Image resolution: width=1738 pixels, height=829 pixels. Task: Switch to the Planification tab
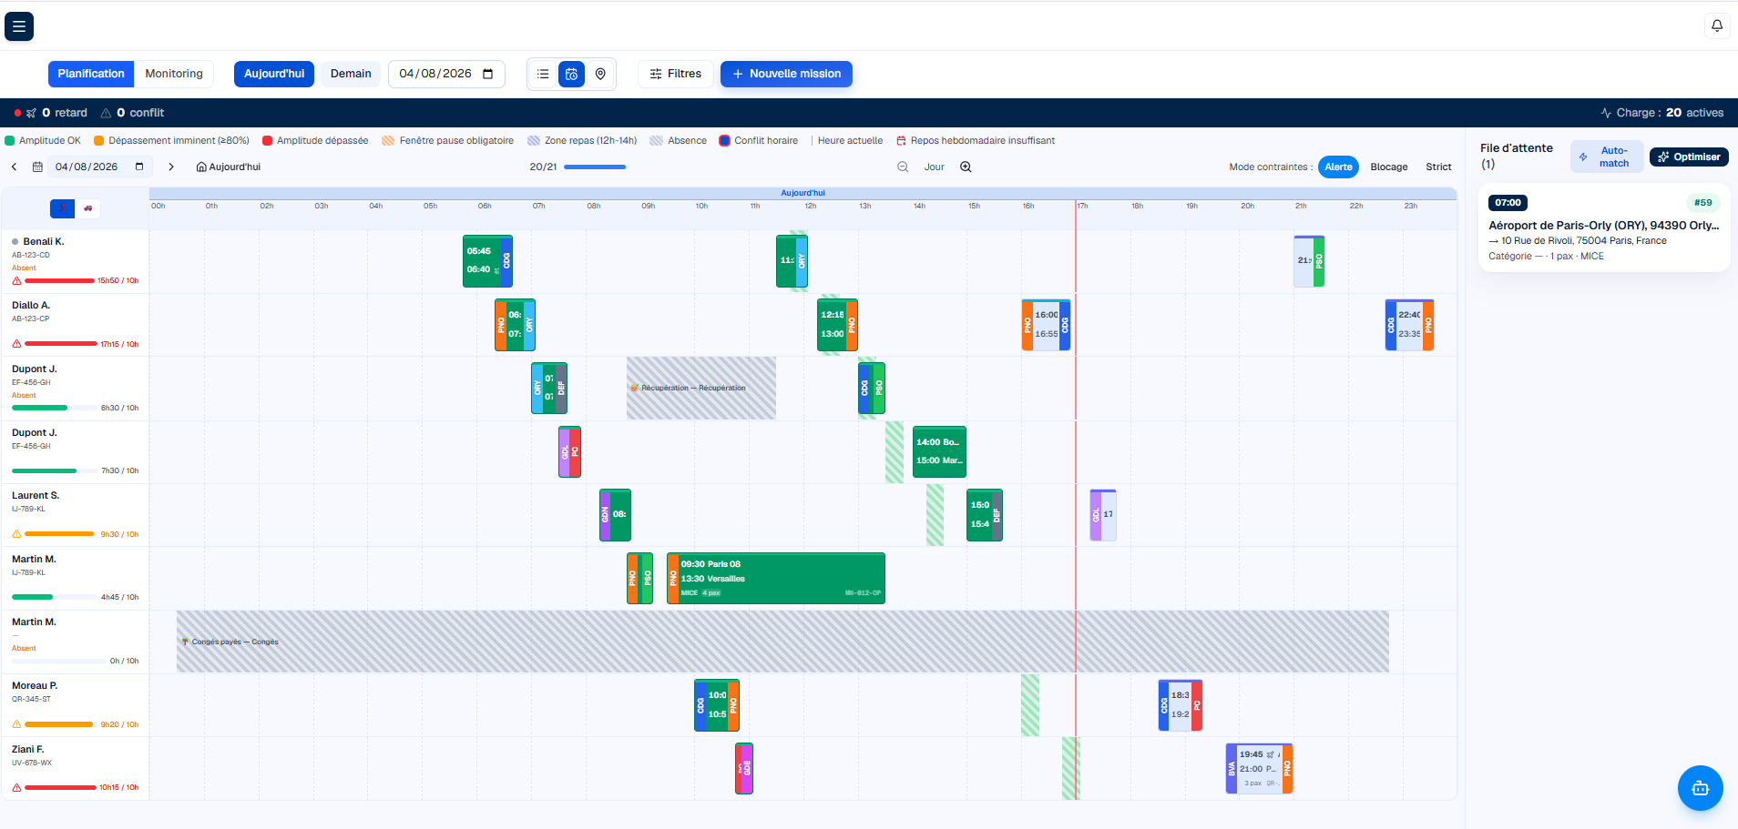tap(91, 74)
